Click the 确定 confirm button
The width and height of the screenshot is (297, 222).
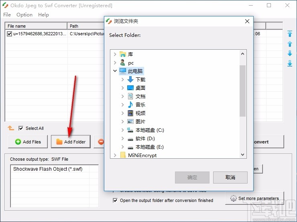(192, 178)
